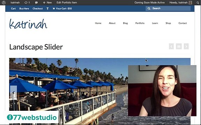
Task: Open the updates icon showing 1
Action: pyautogui.click(x=27, y=2)
